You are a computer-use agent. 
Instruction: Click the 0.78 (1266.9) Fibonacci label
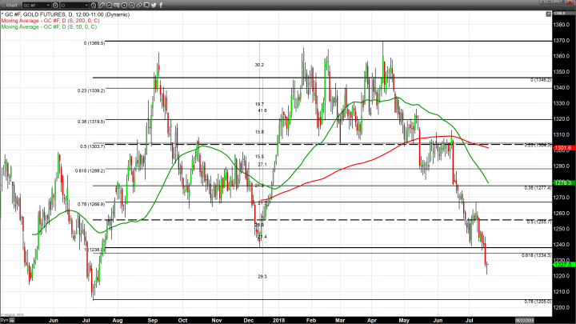click(91, 204)
